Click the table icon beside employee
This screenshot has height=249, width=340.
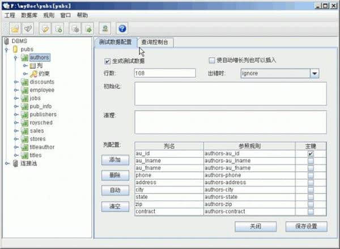(x=24, y=90)
